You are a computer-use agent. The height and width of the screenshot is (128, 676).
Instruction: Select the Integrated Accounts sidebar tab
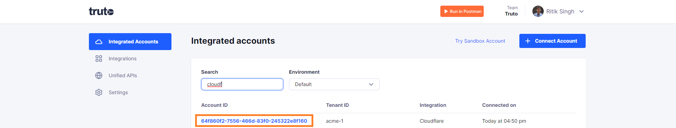click(130, 42)
